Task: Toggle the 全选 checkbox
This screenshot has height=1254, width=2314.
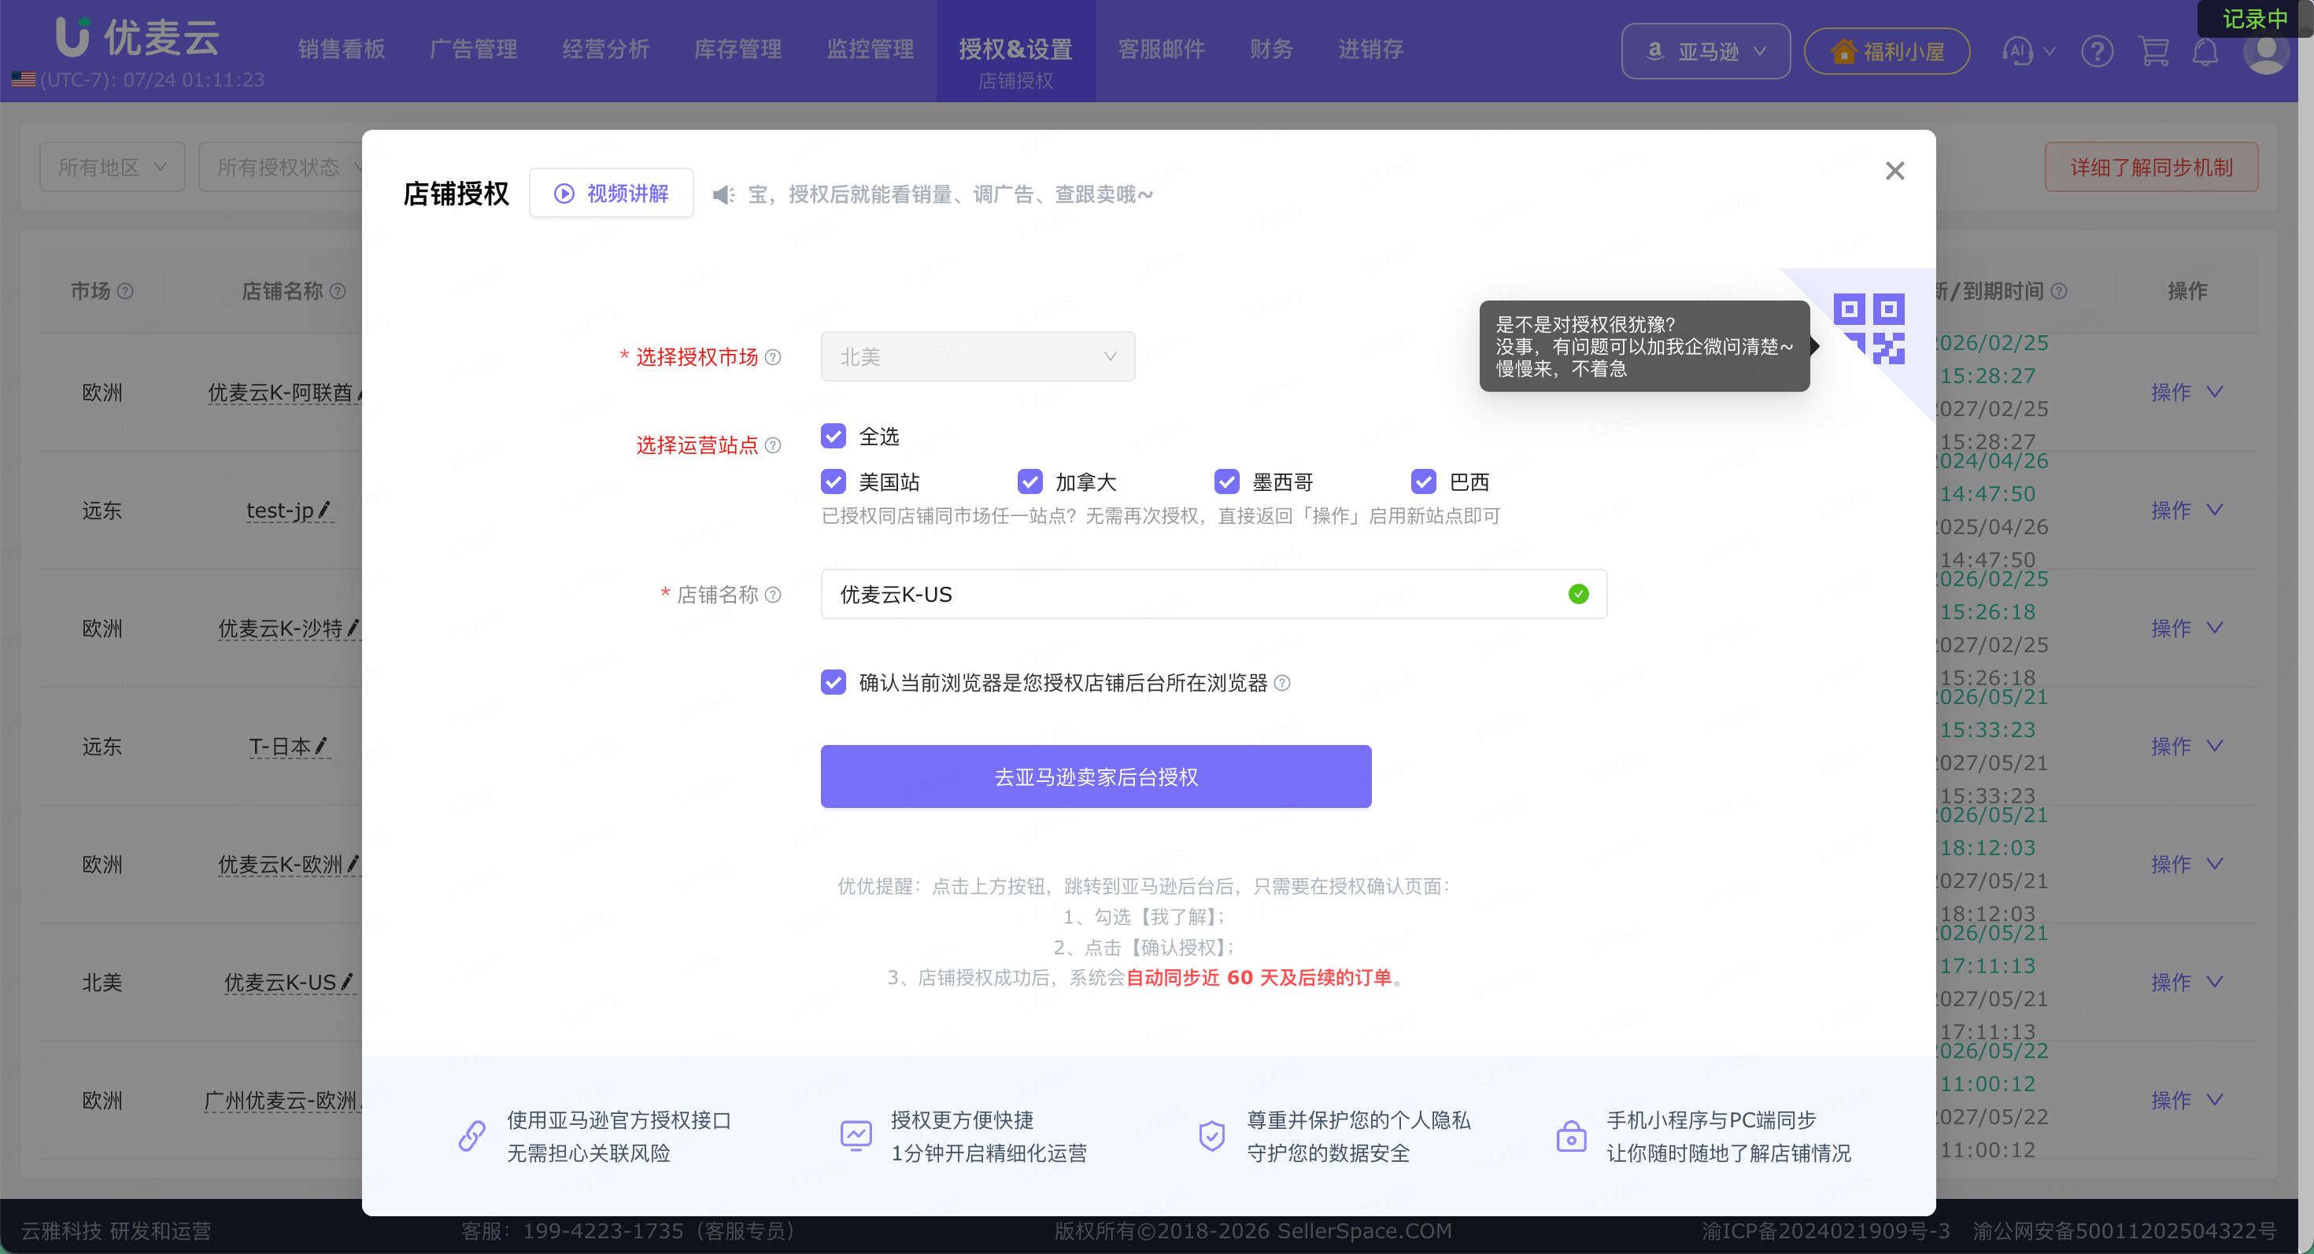Action: pos(834,437)
